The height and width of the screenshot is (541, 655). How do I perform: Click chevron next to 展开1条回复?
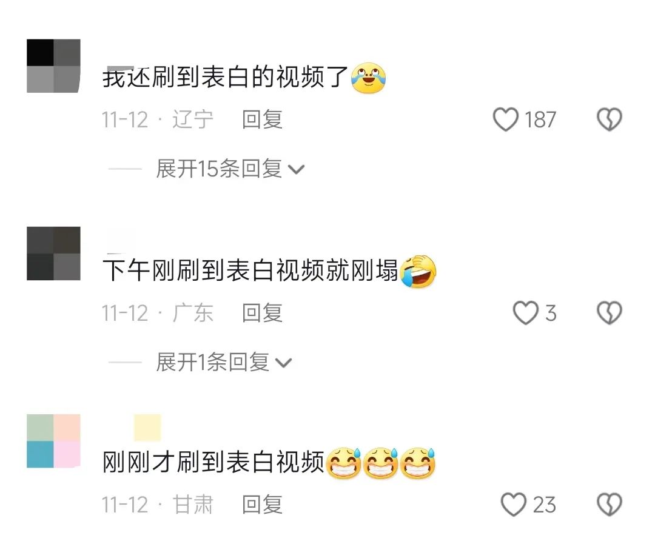tap(283, 363)
